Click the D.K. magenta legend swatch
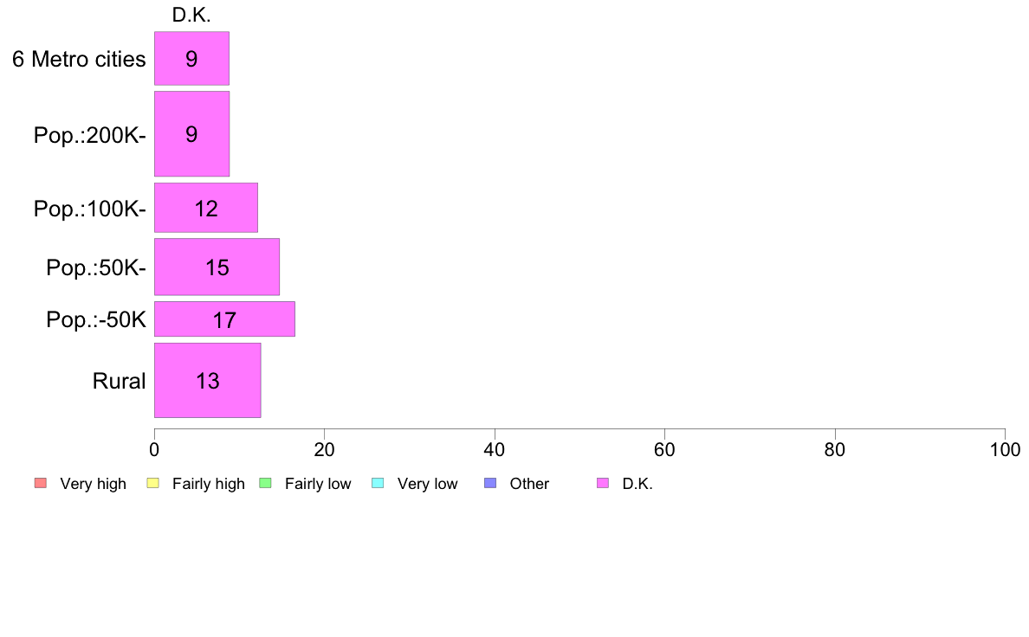 pos(603,484)
